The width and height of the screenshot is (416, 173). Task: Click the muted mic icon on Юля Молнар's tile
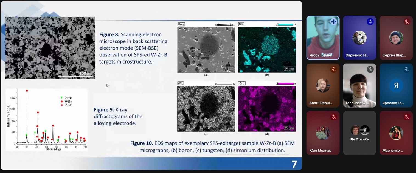pos(334,117)
